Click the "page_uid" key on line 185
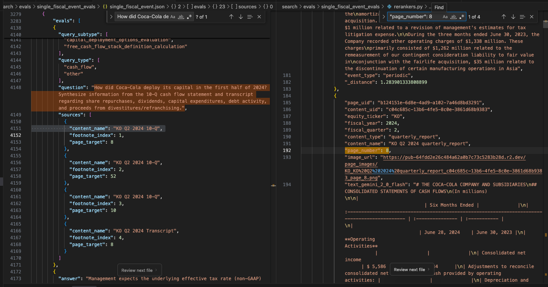The width and height of the screenshot is (548, 287). [358, 103]
